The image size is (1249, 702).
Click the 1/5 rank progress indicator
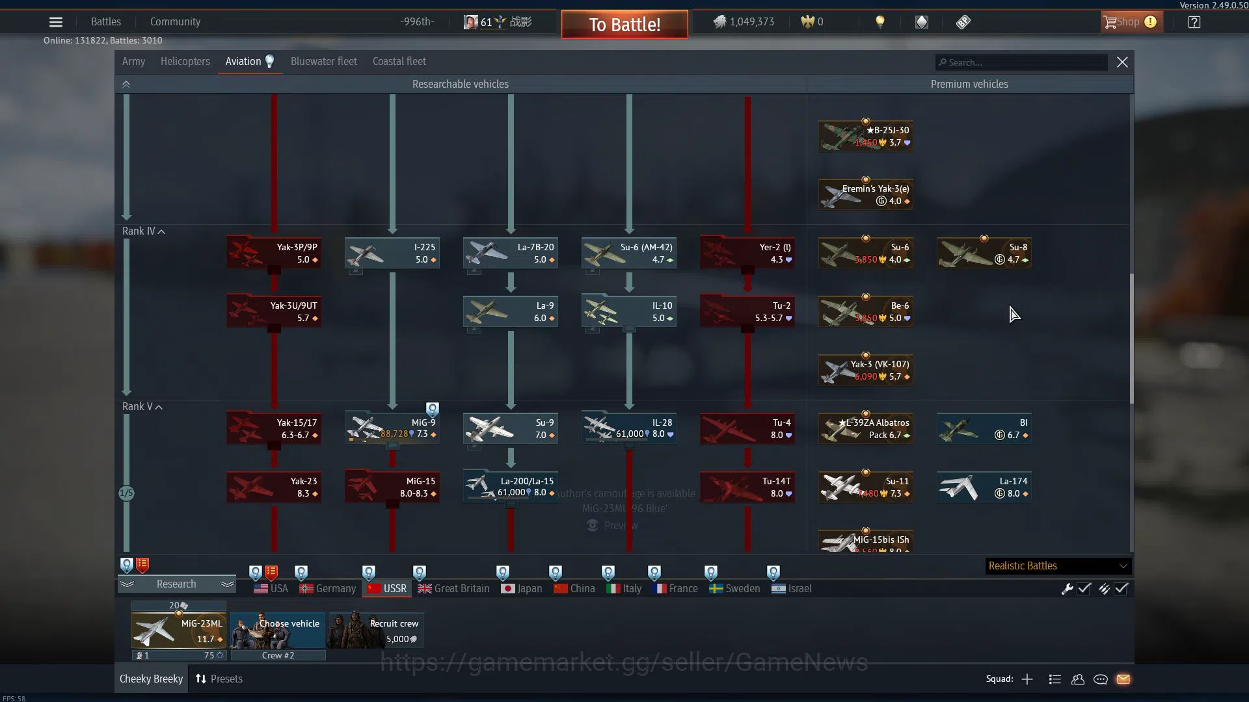click(126, 493)
